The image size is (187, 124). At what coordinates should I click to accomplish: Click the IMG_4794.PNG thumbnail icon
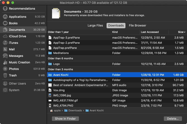coord(50,106)
